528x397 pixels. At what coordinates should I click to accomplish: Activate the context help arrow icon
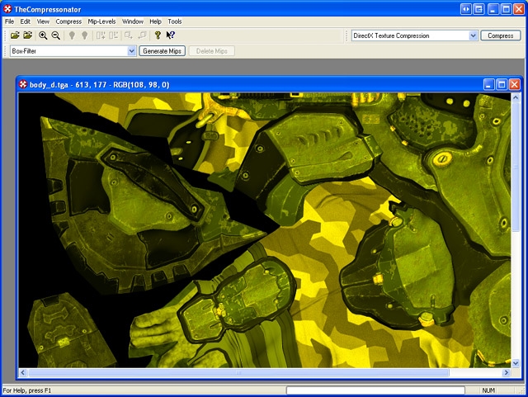tap(171, 35)
